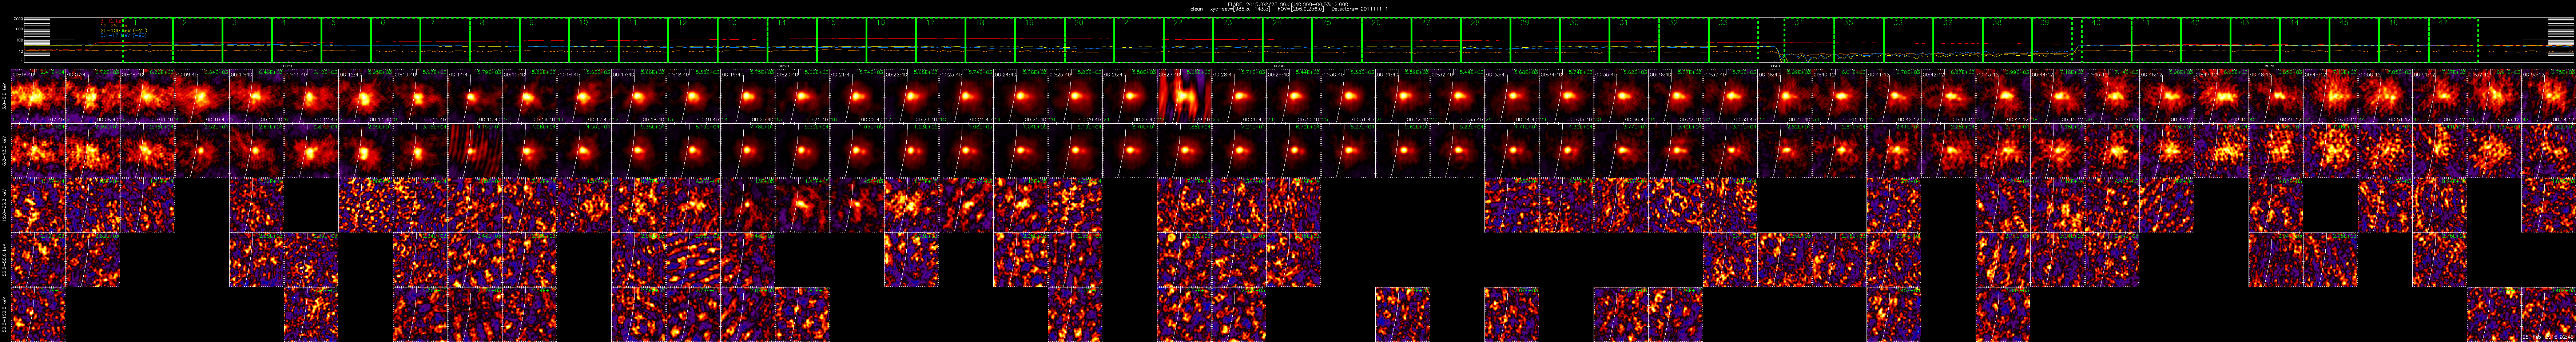This screenshot has height=342, width=2576.
Task: Pick the 00:14:40 image in 3.0-6.0 keV row
Action: tap(475, 96)
